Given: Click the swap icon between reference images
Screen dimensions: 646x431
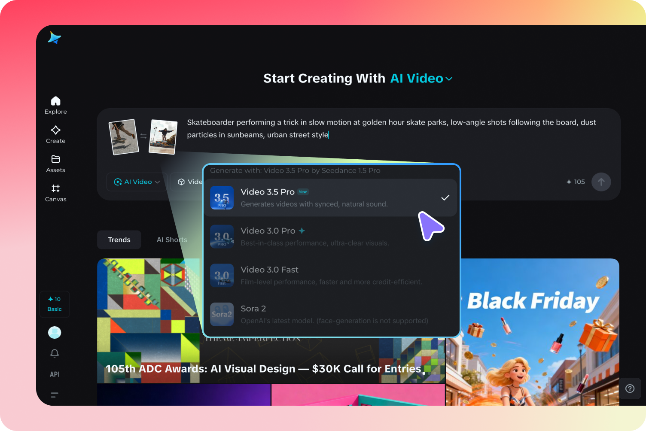Looking at the screenshot, I should coord(143,136).
